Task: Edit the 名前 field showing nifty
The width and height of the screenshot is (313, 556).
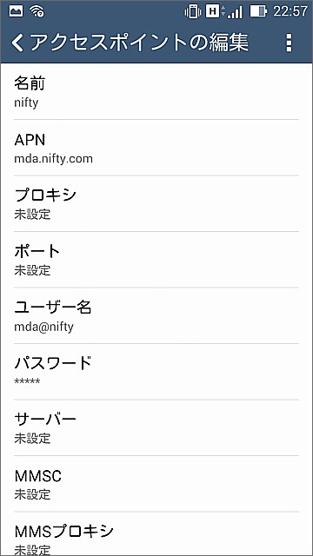Action: (156, 92)
